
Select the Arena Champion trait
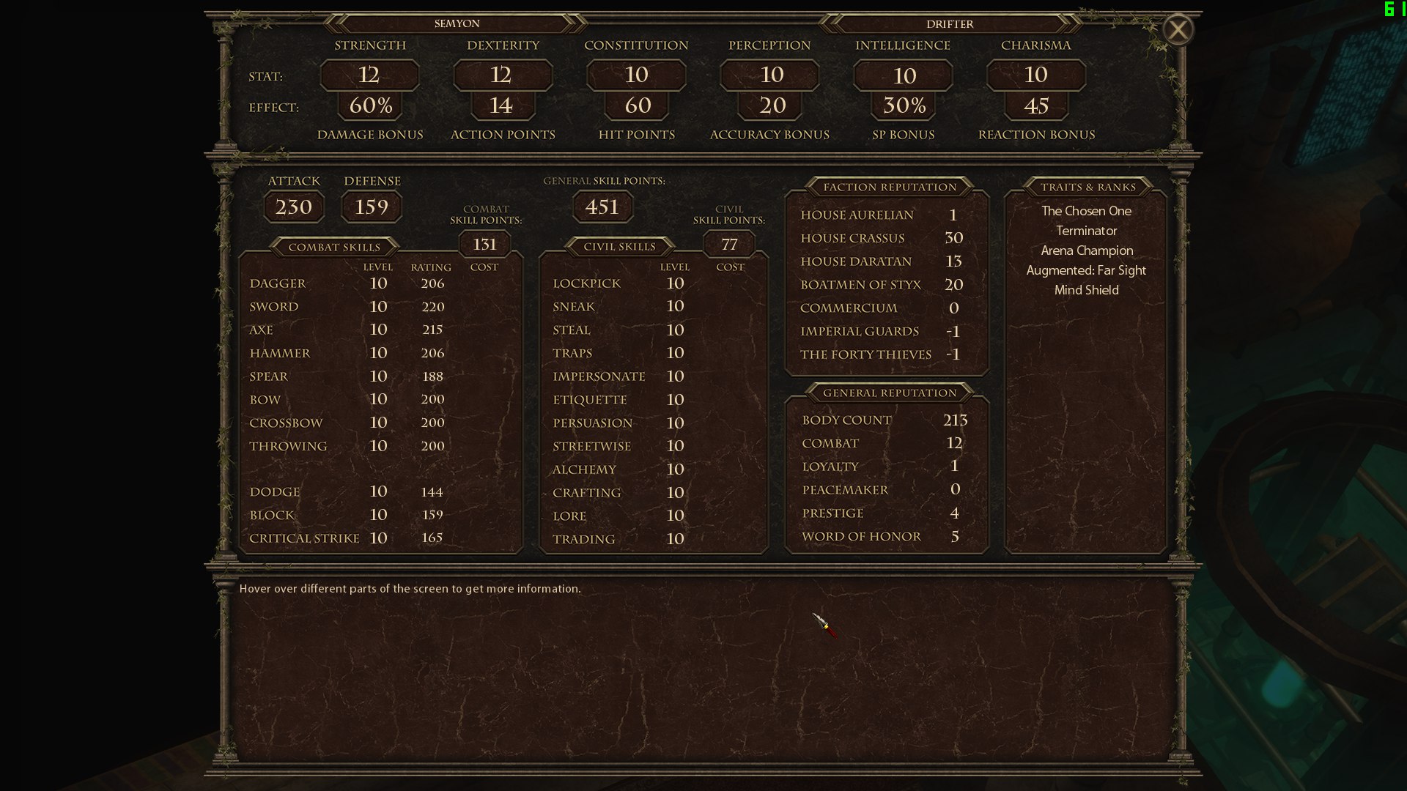coord(1086,250)
